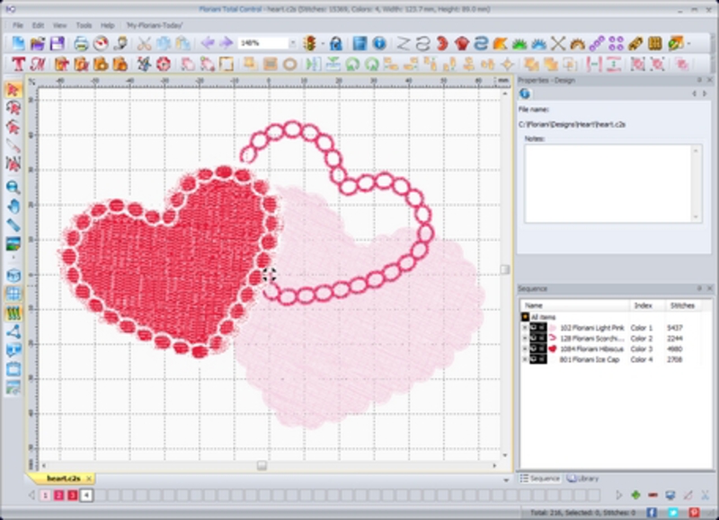Image resolution: width=719 pixels, height=520 pixels.
Task: Open the zoom percentage dropdown
Action: tap(292, 43)
